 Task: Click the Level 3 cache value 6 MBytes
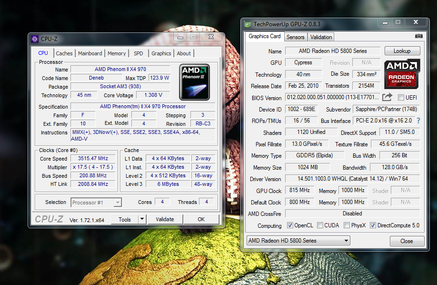(168, 184)
